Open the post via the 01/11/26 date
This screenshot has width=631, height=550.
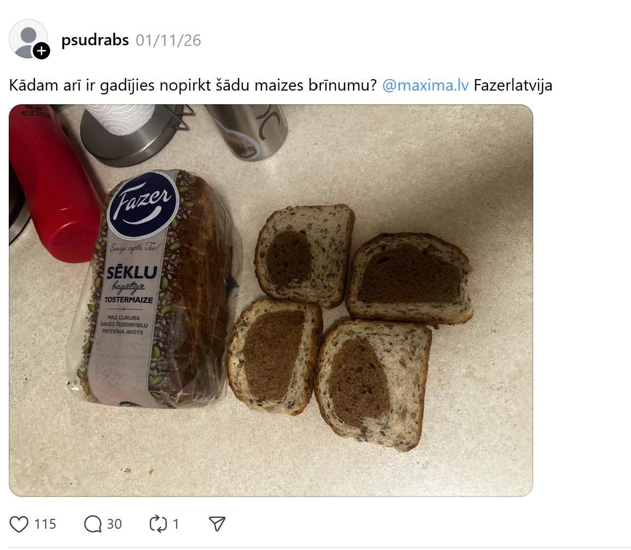[x=168, y=40]
